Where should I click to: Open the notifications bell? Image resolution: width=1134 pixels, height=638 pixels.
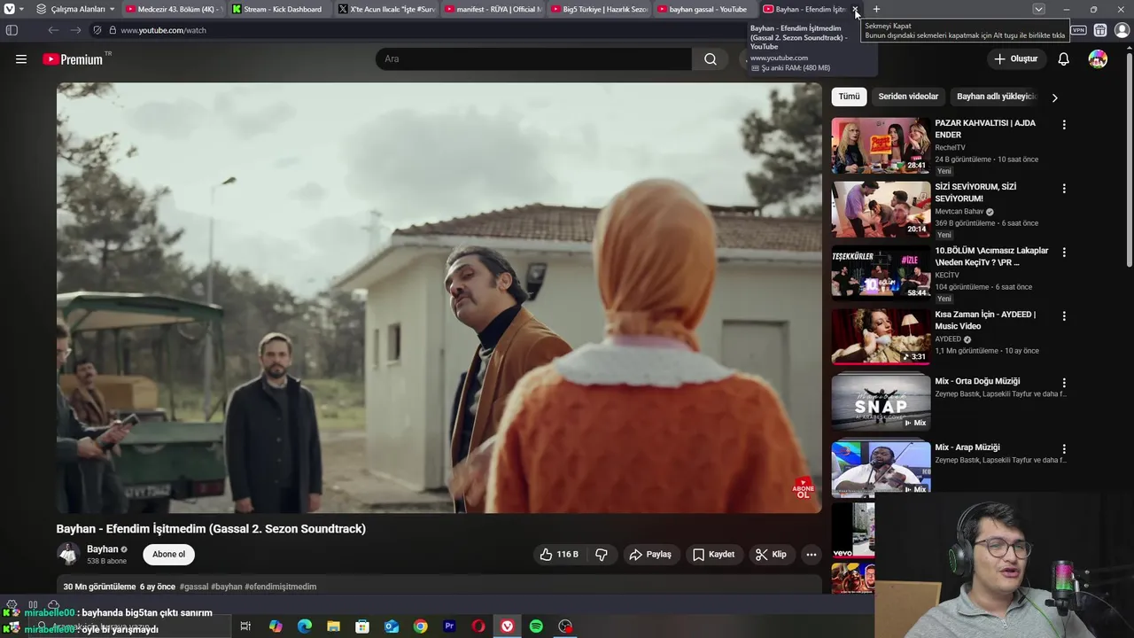(1063, 59)
